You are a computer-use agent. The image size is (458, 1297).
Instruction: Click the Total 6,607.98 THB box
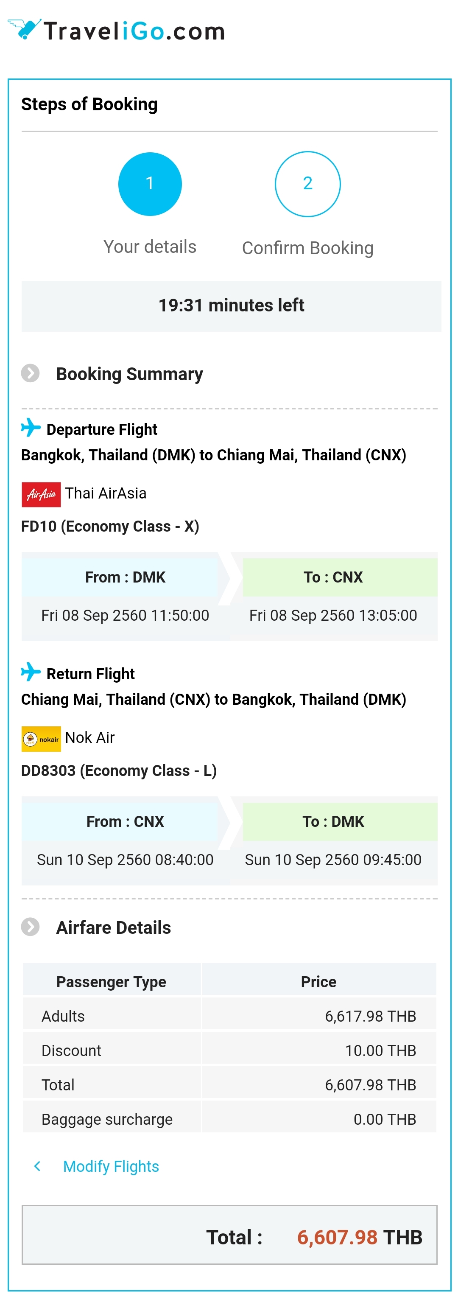(229, 1235)
